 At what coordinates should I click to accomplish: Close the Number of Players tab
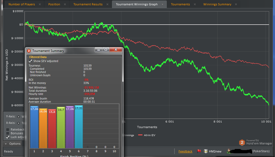(x=40, y=4)
